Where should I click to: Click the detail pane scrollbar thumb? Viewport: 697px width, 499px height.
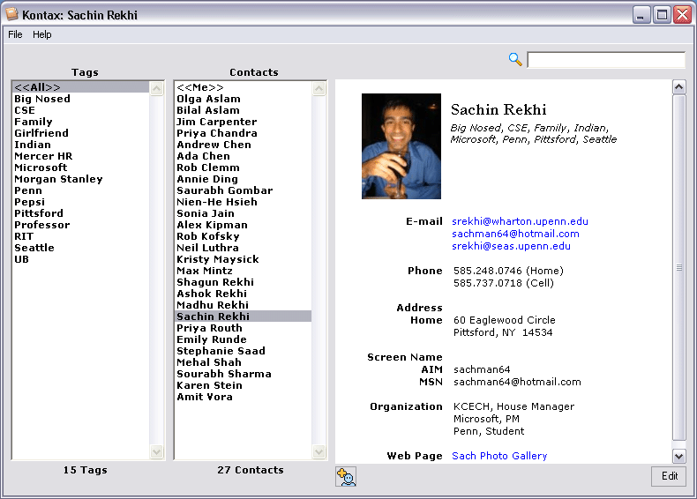click(678, 267)
